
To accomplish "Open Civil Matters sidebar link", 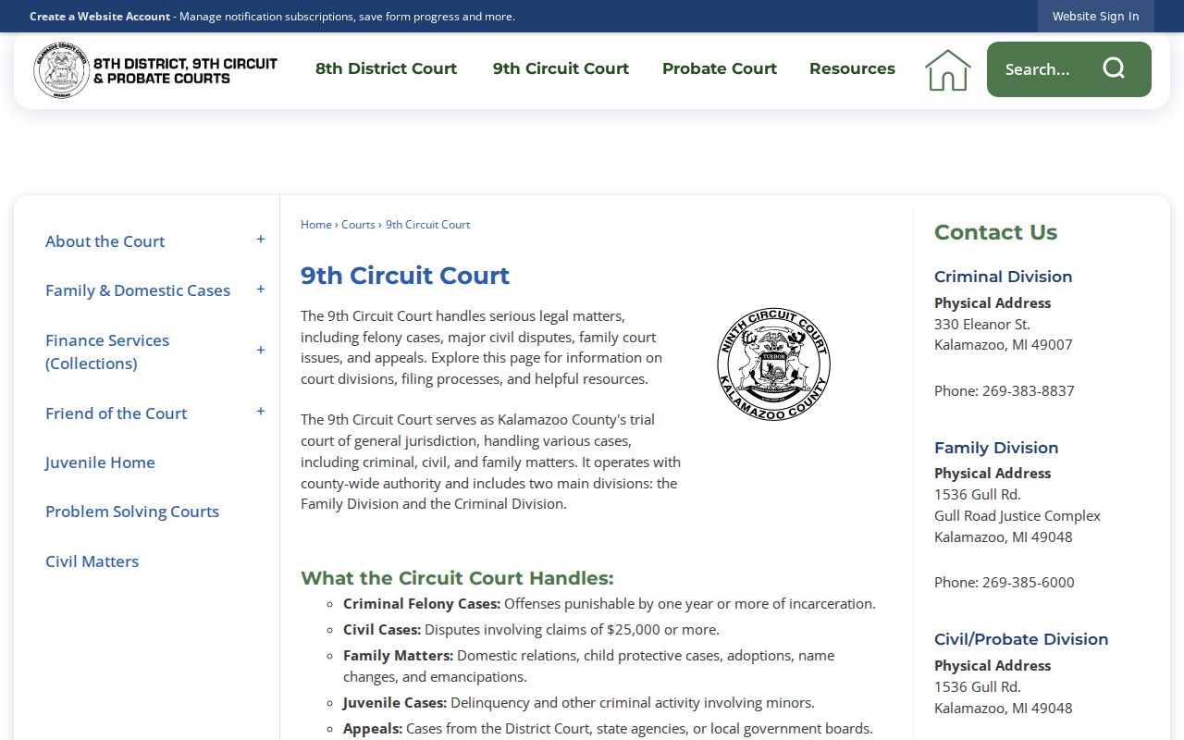I will [92, 561].
